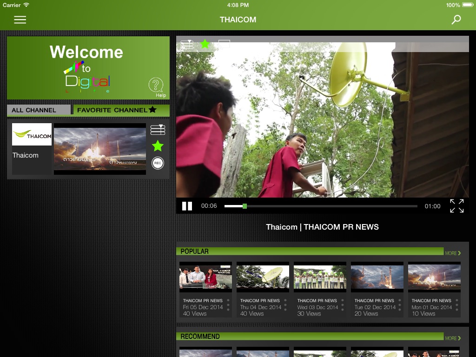
Task: Click "40 Views" under Fri 05 Dec video
Action: [195, 314]
